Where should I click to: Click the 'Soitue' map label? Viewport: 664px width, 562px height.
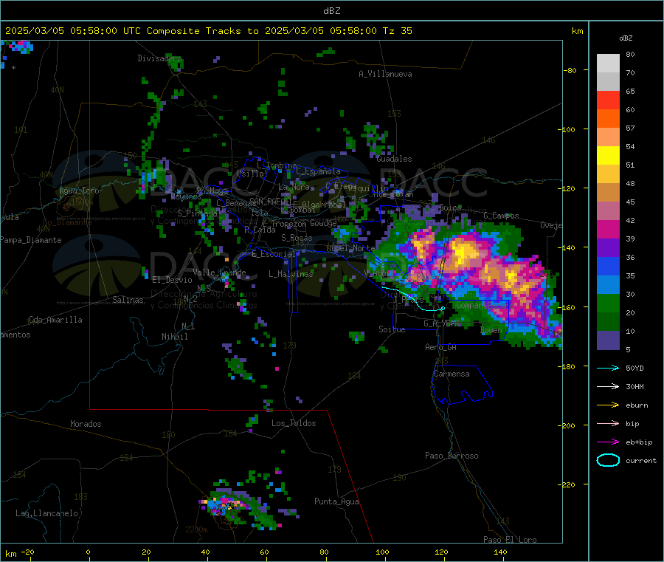(392, 329)
